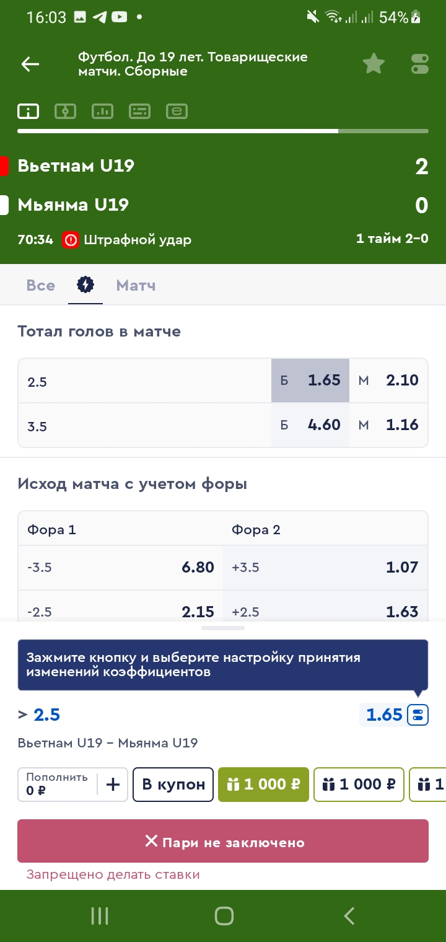Open the statistics chart icon tab
446x942 pixels.
[x=102, y=112]
